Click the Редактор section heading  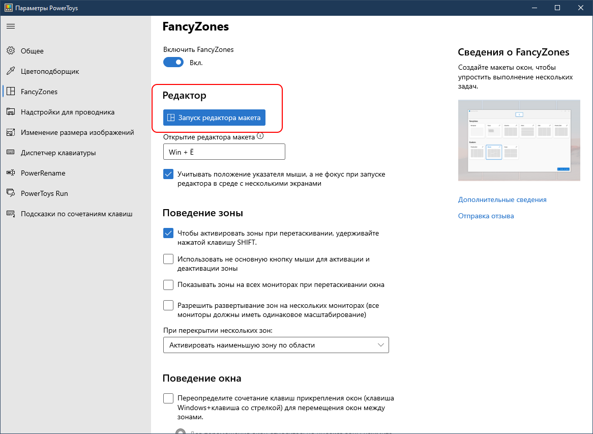[185, 95]
